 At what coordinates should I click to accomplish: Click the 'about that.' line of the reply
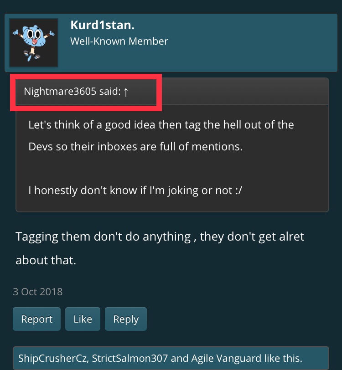[x=46, y=260]
